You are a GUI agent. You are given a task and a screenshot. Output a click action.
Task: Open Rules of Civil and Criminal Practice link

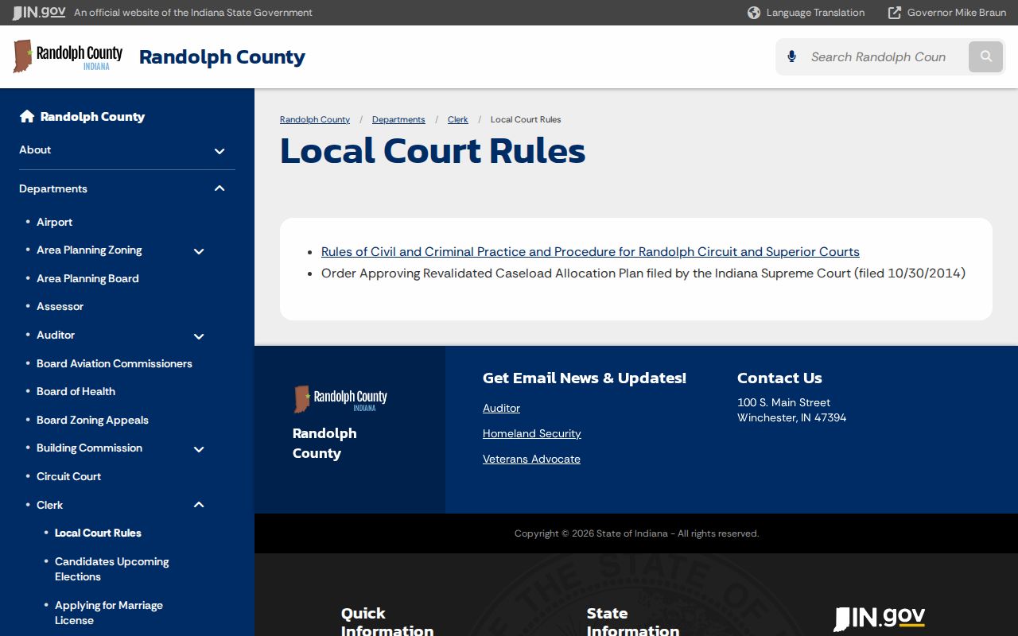coord(590,252)
